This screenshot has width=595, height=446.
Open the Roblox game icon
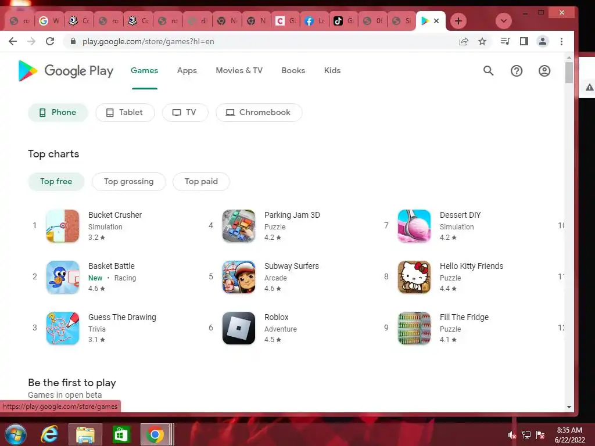[239, 328]
